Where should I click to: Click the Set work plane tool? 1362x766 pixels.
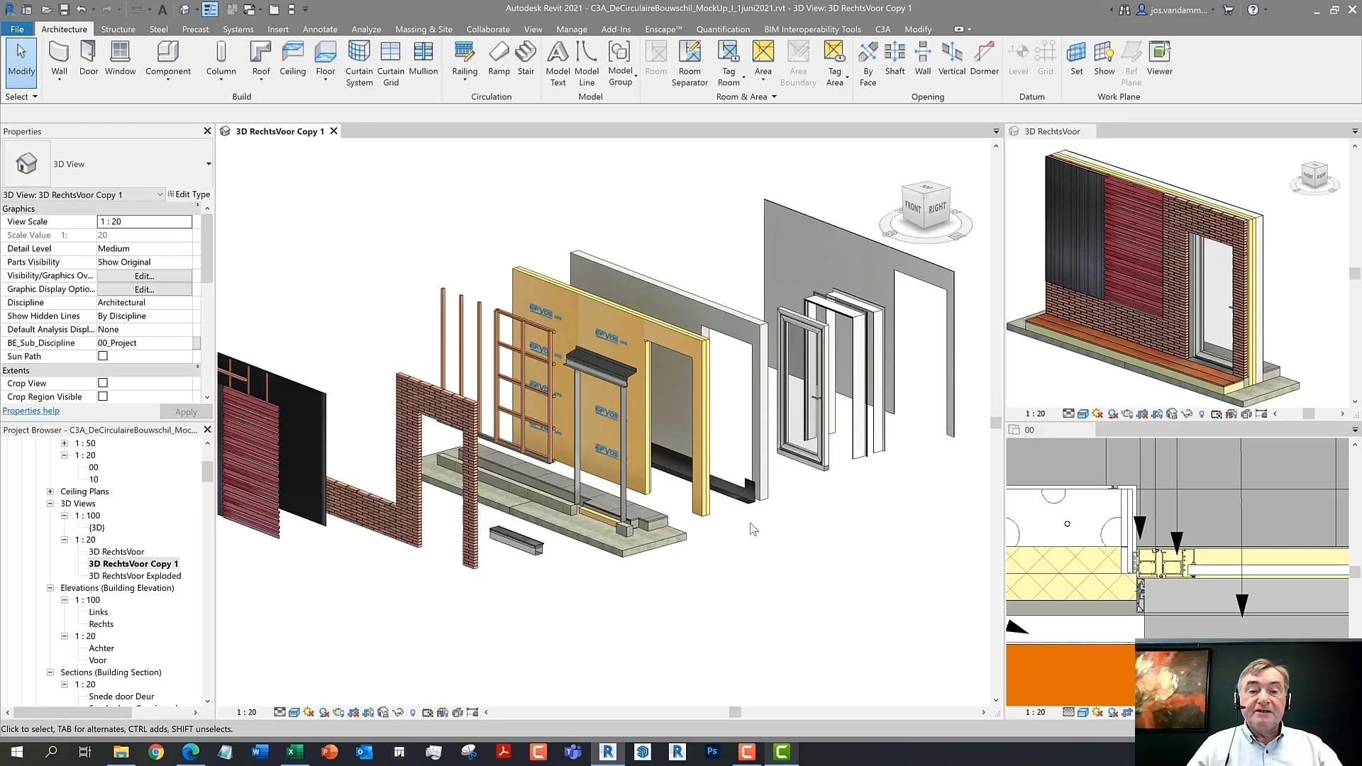point(1076,58)
